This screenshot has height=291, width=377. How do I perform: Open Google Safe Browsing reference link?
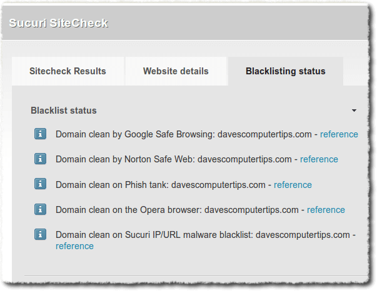(339, 134)
